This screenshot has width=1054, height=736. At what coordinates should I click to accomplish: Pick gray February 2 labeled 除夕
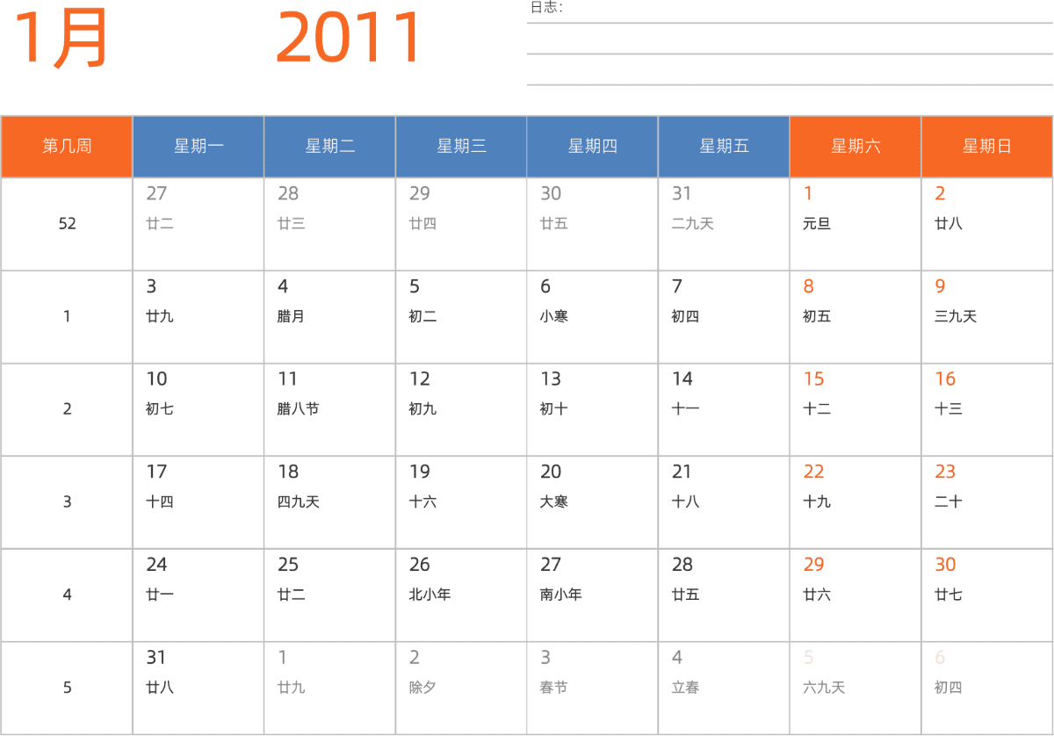pos(461,688)
